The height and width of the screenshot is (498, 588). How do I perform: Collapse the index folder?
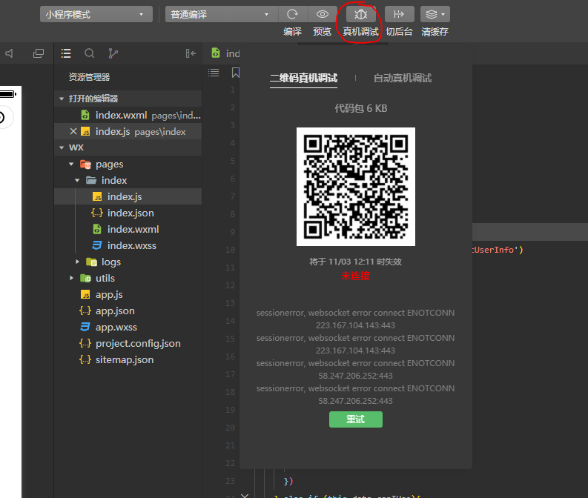pyautogui.click(x=77, y=181)
